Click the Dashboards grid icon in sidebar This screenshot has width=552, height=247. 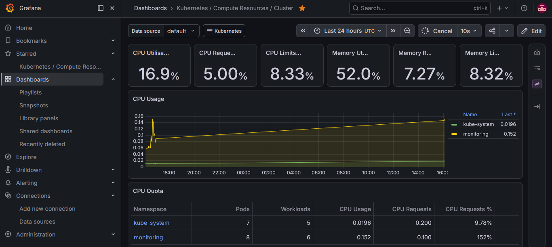[x=8, y=80]
